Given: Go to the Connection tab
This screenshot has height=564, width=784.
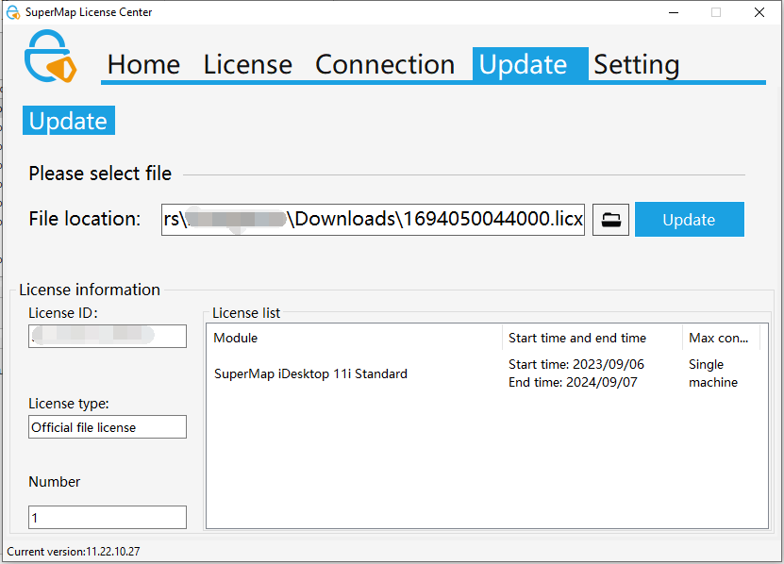Looking at the screenshot, I should click(x=385, y=64).
